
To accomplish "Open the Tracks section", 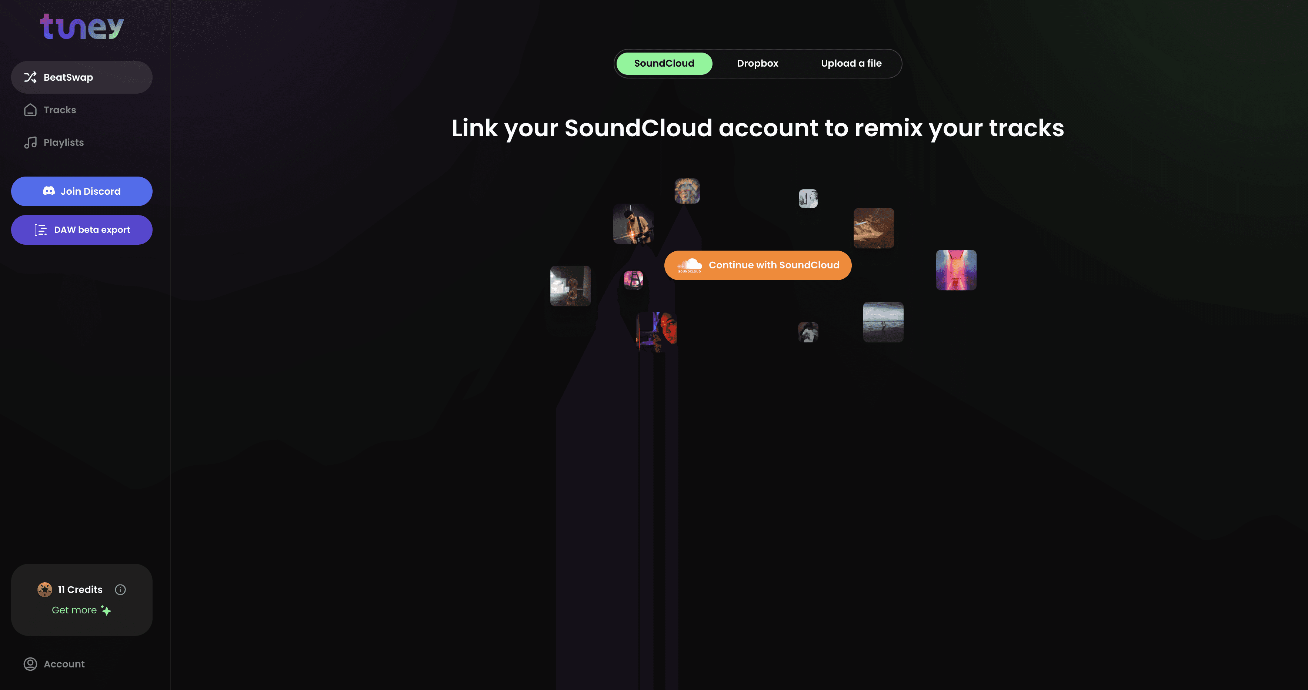I will (x=60, y=110).
